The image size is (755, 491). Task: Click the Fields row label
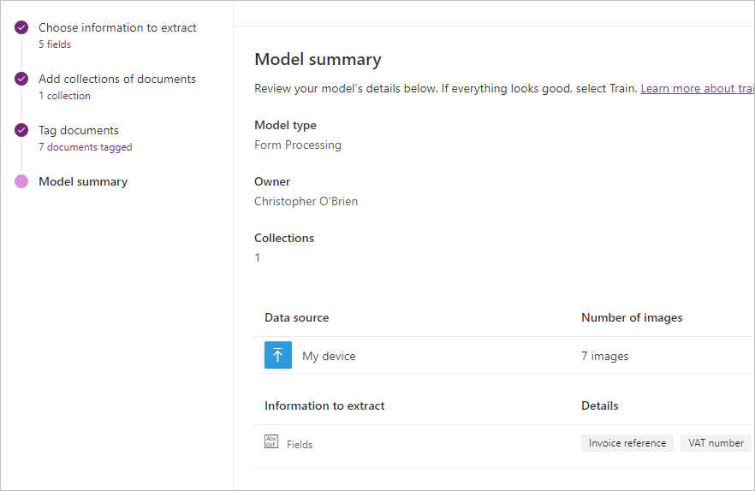pyautogui.click(x=300, y=445)
